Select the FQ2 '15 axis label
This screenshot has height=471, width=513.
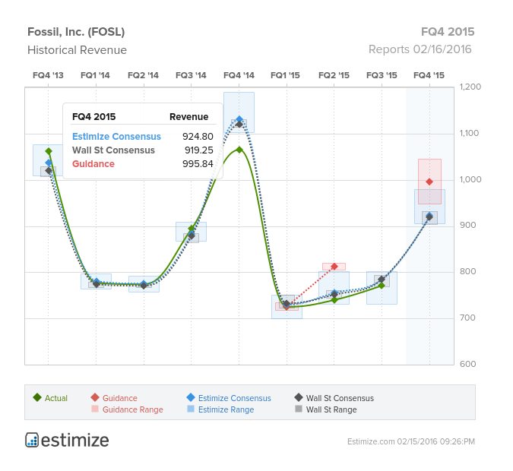tap(334, 75)
